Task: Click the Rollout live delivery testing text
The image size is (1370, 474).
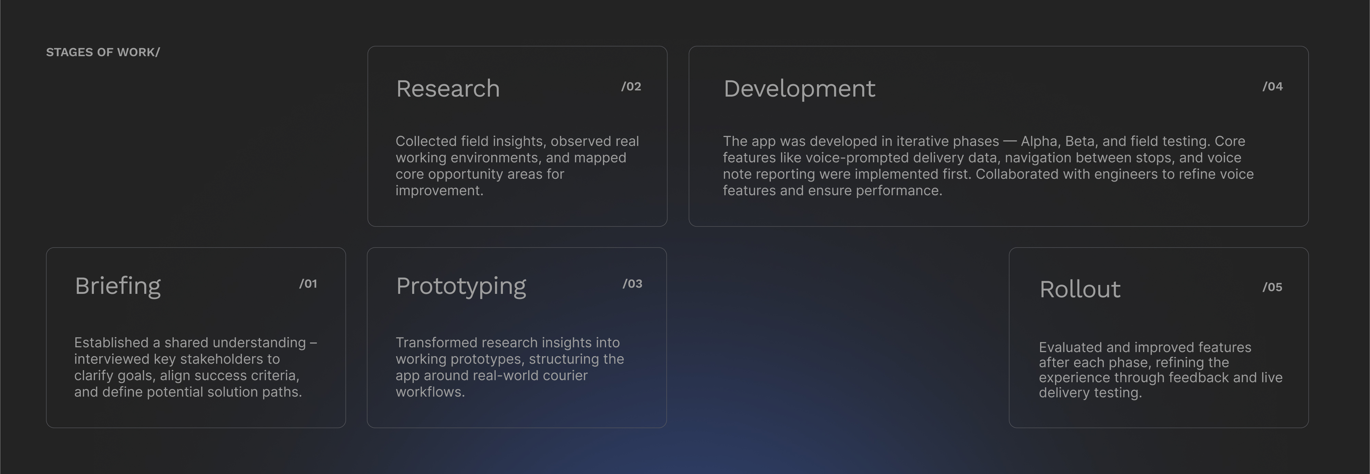Action: (x=1160, y=370)
